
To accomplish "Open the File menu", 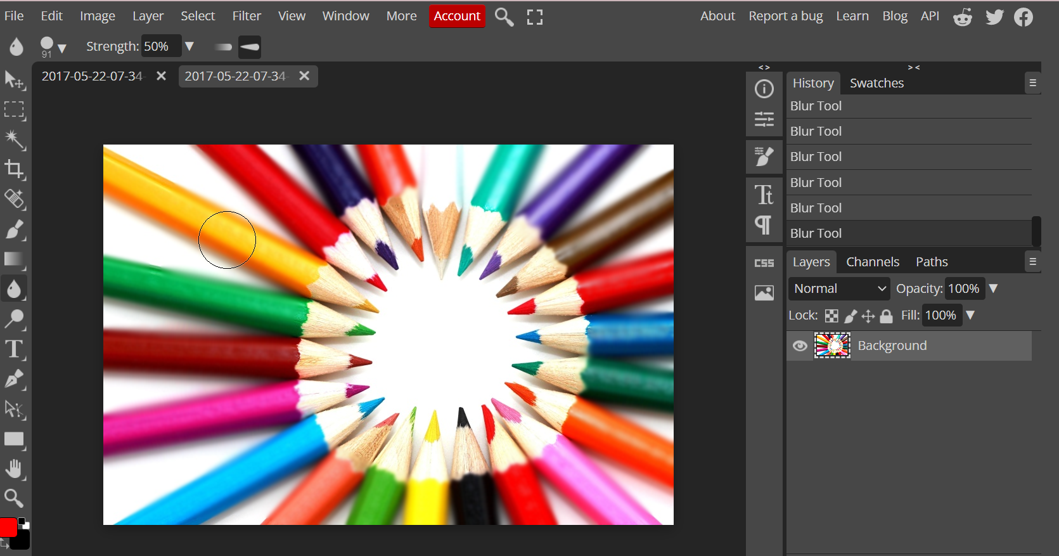I will coord(14,16).
